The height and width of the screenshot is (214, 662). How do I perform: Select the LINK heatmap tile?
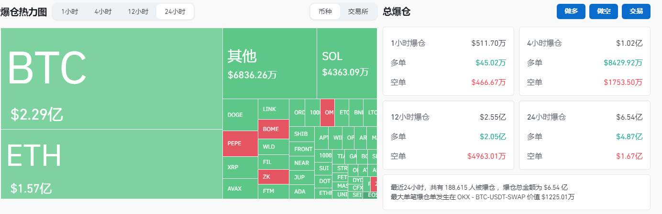[x=274, y=109]
